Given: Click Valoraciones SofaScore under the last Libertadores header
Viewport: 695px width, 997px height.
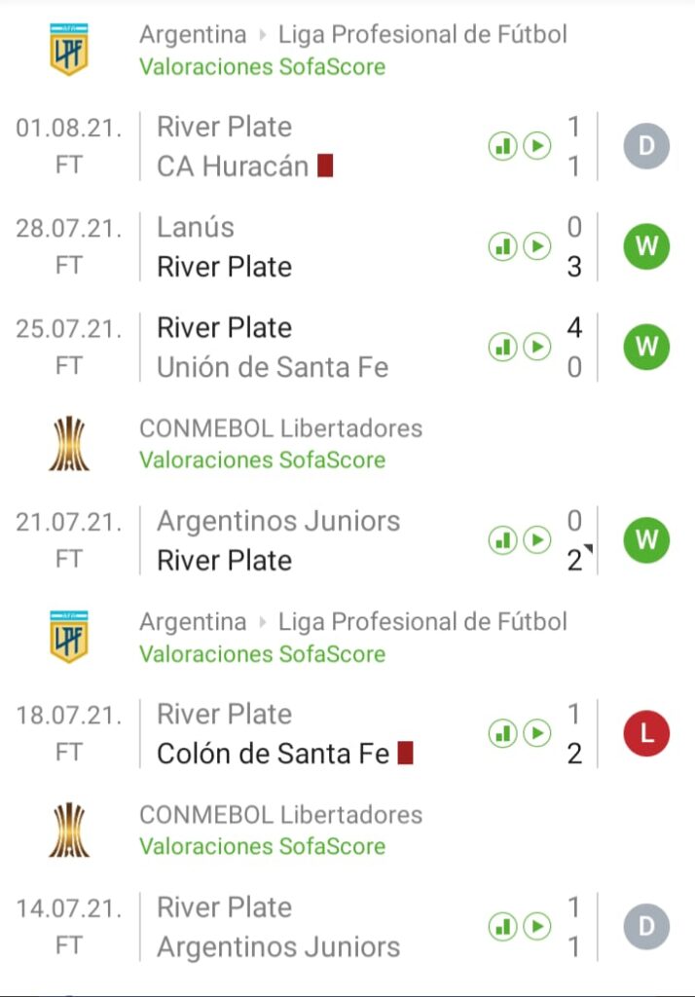Looking at the screenshot, I should pyautogui.click(x=262, y=847).
